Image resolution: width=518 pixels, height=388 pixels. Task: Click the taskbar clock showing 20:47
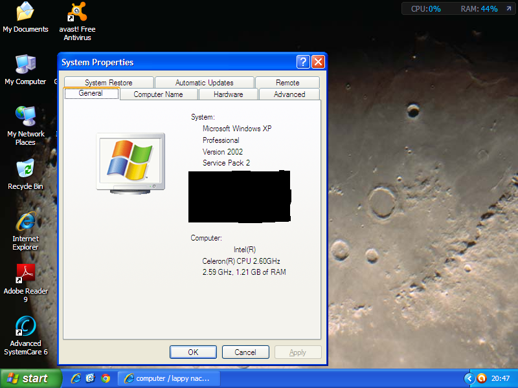501,378
